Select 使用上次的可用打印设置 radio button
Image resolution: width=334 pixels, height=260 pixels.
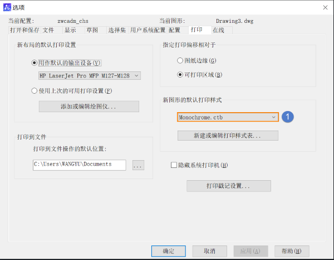pyautogui.click(x=34, y=91)
